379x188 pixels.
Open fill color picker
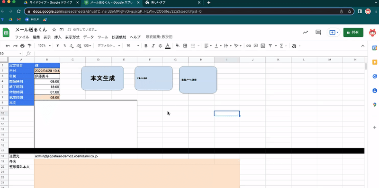pos(178,46)
